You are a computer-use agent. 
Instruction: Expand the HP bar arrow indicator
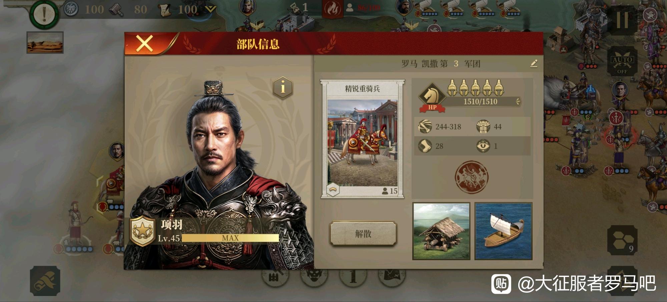coord(518,102)
